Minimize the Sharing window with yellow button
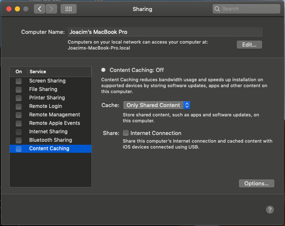The image size is (285, 226). coord(17,9)
